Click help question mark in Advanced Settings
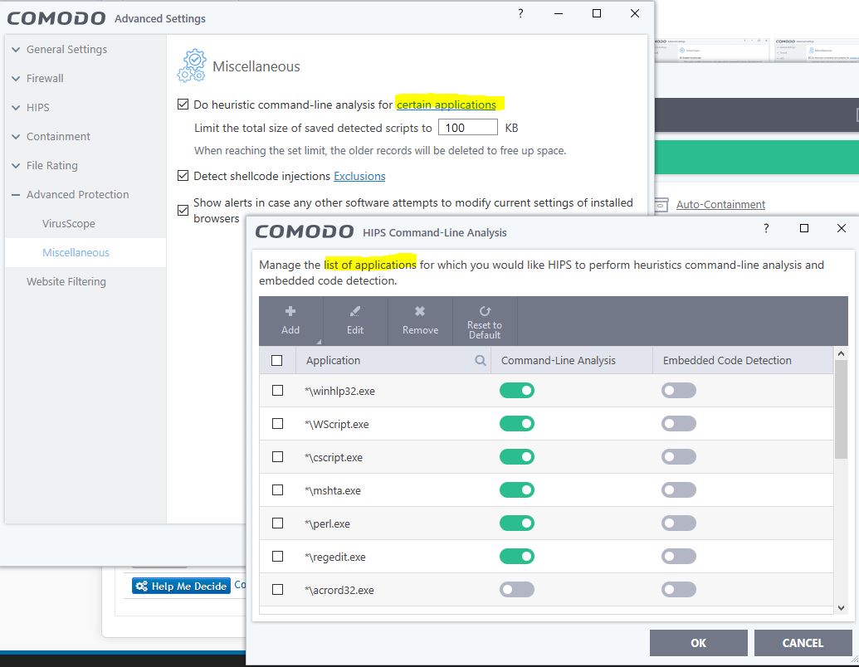This screenshot has height=667, width=859. point(520,14)
